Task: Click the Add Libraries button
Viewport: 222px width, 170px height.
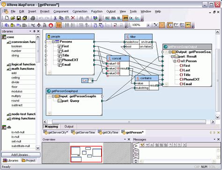Action: [x=21, y=155]
